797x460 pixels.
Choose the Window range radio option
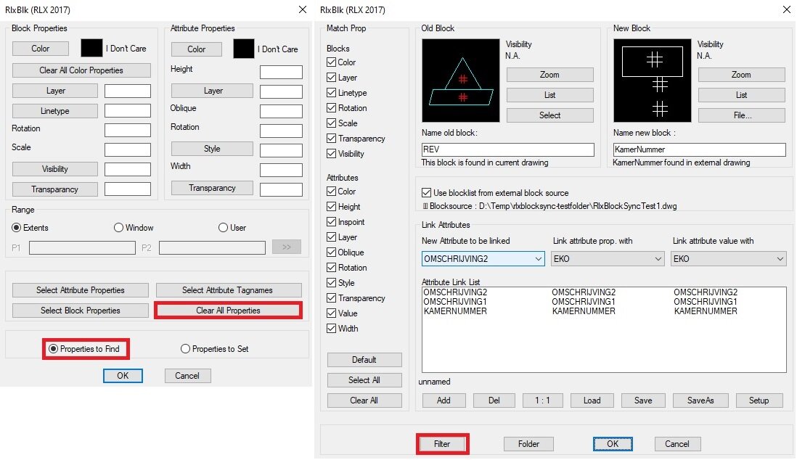click(119, 228)
